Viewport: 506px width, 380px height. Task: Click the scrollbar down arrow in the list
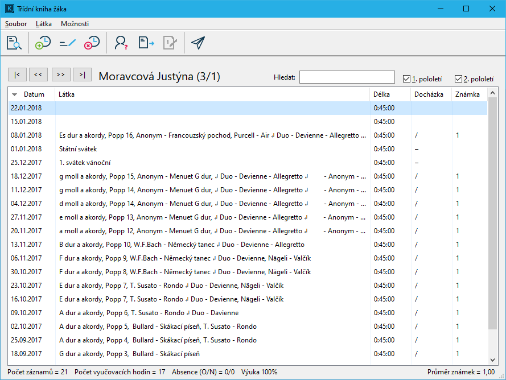493,360
